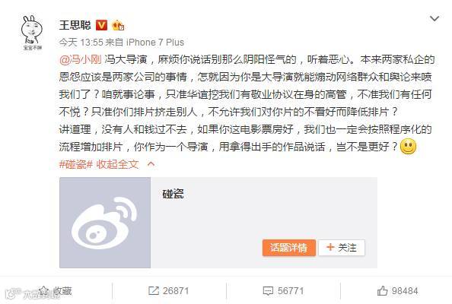Image resolution: width=452 pixels, height=304 pixels.
Task: Click the membership crown badge icon
Action: point(118,26)
